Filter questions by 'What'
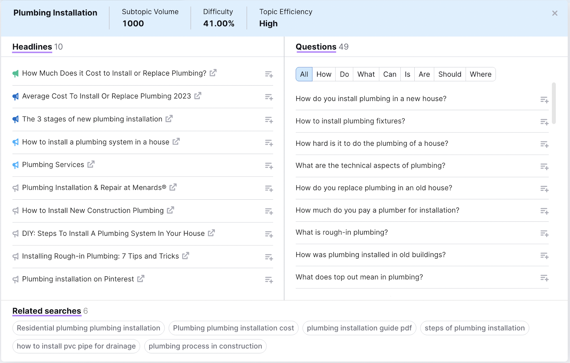Image resolution: width=570 pixels, height=363 pixels. pyautogui.click(x=366, y=74)
